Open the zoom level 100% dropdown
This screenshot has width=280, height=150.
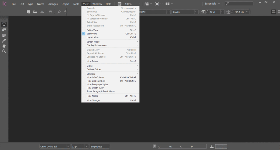click(x=139, y=4)
